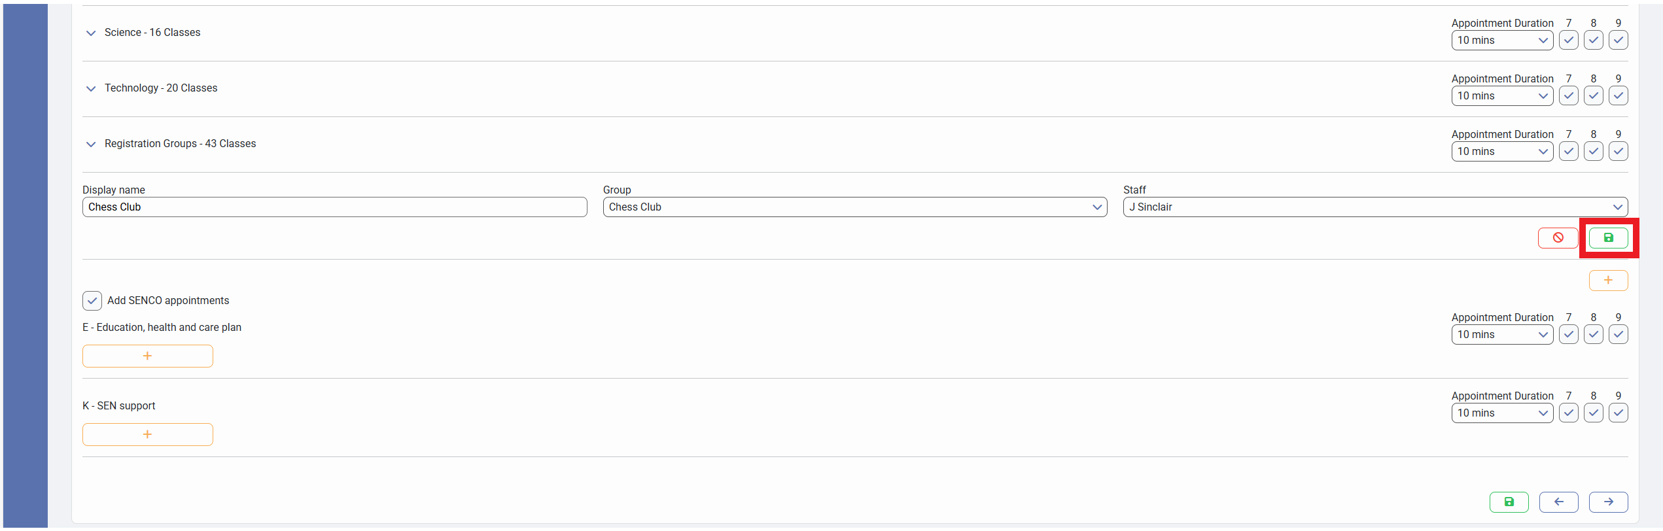The width and height of the screenshot is (1663, 531).
Task: Click the bottom green save icon
Action: (x=1509, y=502)
